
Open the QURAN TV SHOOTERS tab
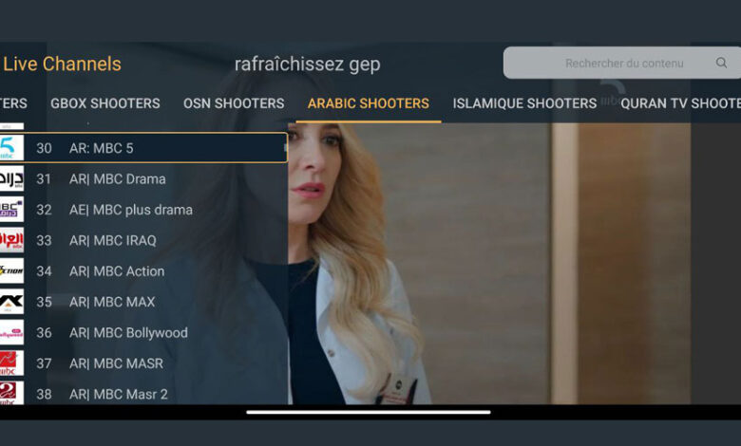point(680,103)
